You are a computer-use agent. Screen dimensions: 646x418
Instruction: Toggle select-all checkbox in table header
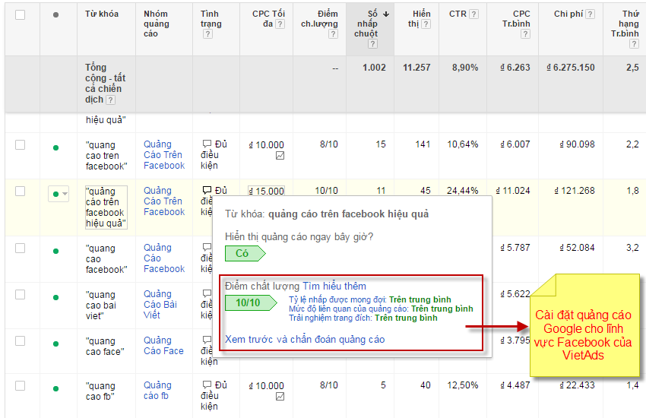pos(20,15)
